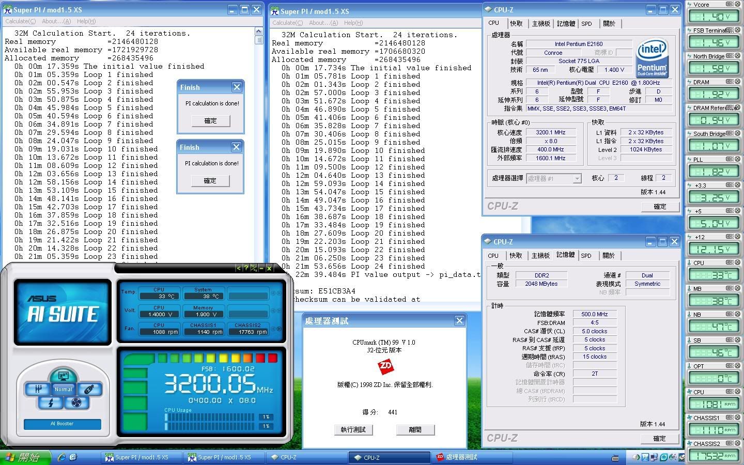Open 處理器選擇 dropdown in CPU-Z

point(554,178)
